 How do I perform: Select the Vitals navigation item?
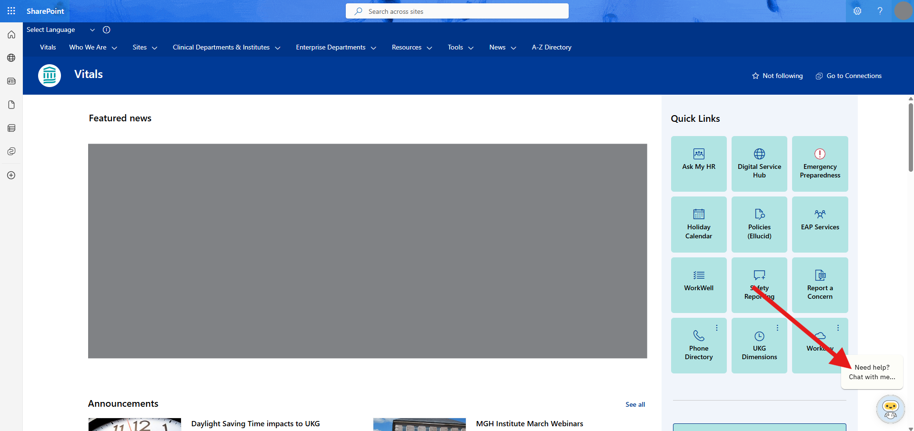click(48, 47)
